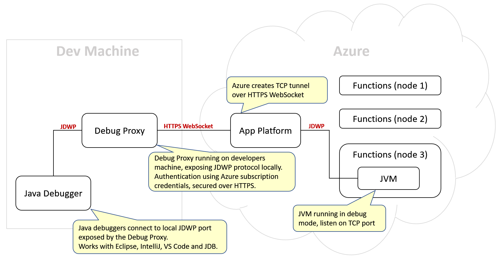Select the 'Azure creates TCP tunnel' callout
499x262 pixels.
tap(277, 90)
